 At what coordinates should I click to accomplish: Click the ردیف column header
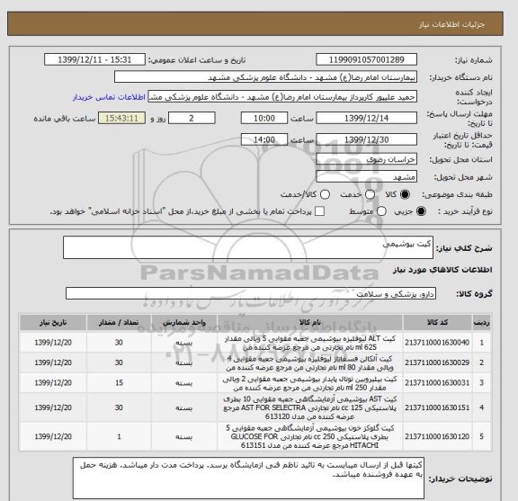(x=482, y=323)
